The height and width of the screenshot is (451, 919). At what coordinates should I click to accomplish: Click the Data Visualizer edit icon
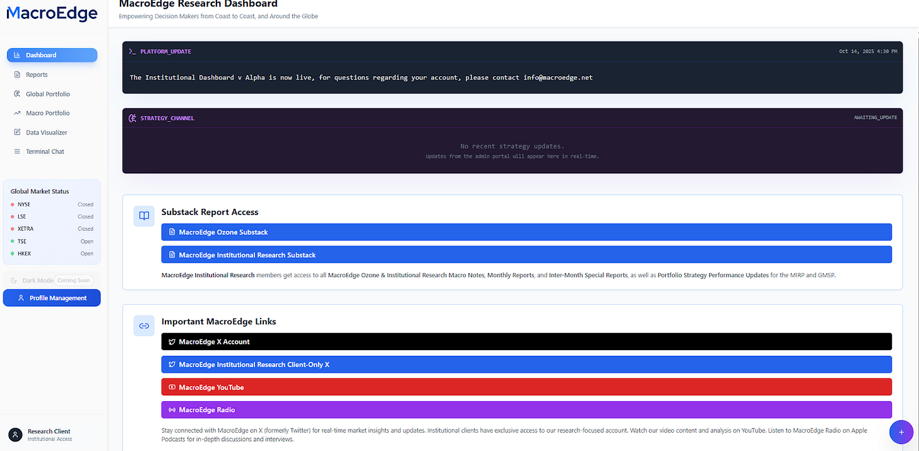click(x=17, y=132)
